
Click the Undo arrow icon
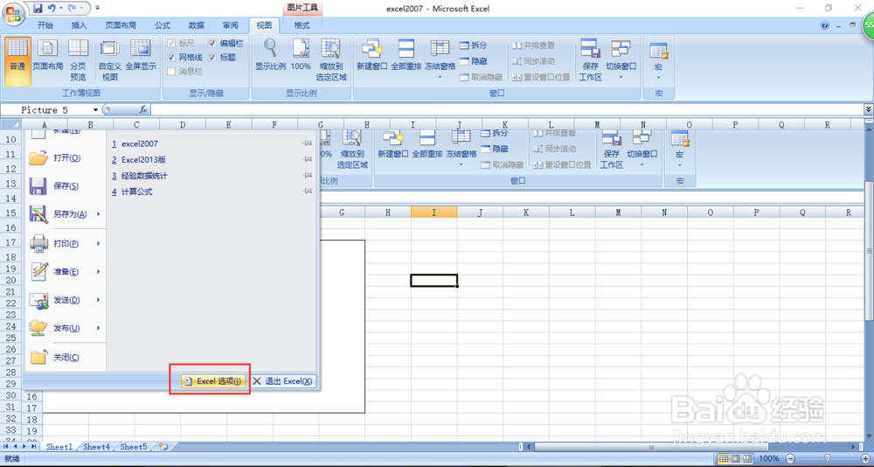(x=52, y=9)
